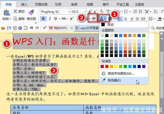Click the undo arrow
The width and height of the screenshot is (164, 114).
point(32,28)
